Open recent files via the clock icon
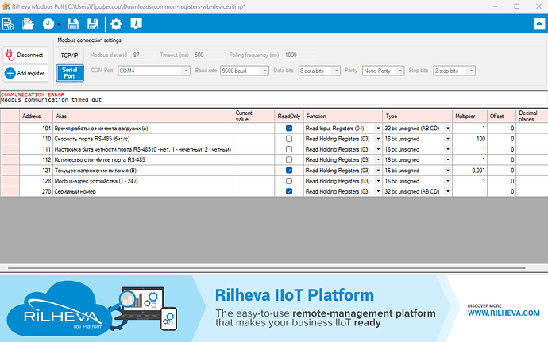 click(48, 25)
